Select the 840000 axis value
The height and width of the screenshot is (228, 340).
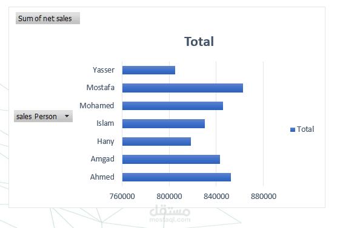[216, 197]
